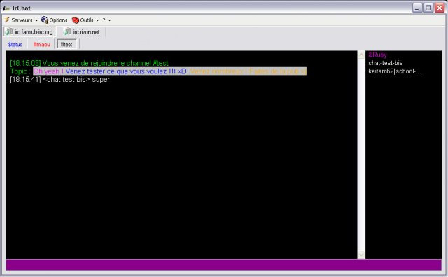Focus the purple message input field
The width and height of the screenshot is (448, 277).
click(224, 264)
